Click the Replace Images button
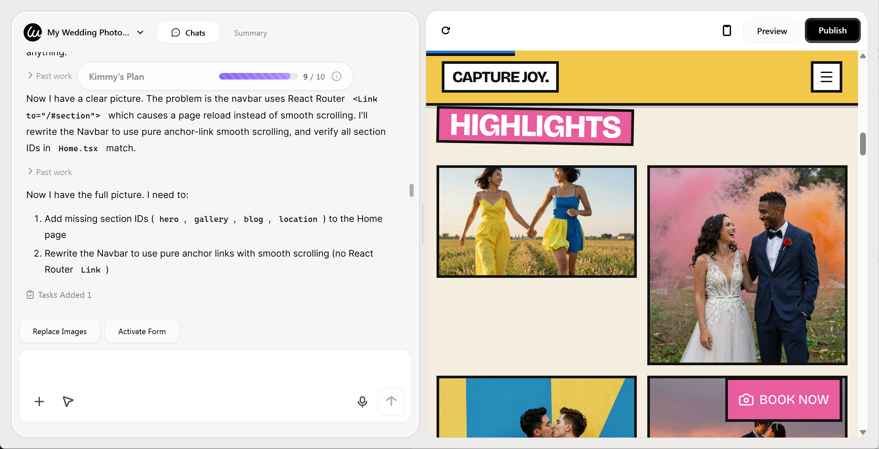 click(x=59, y=331)
